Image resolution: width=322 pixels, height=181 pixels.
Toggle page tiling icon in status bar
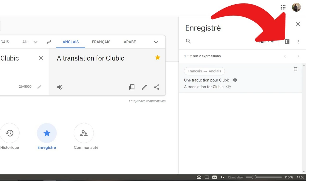(x=207, y=177)
